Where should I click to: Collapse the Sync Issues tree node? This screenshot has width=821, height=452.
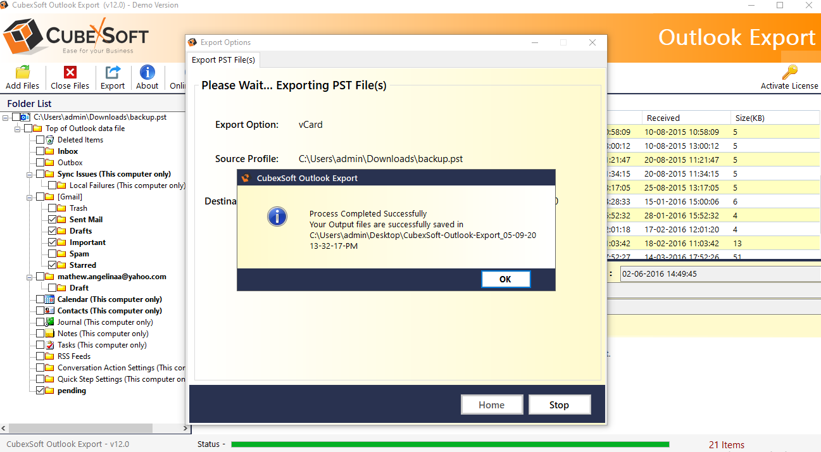[x=30, y=174]
